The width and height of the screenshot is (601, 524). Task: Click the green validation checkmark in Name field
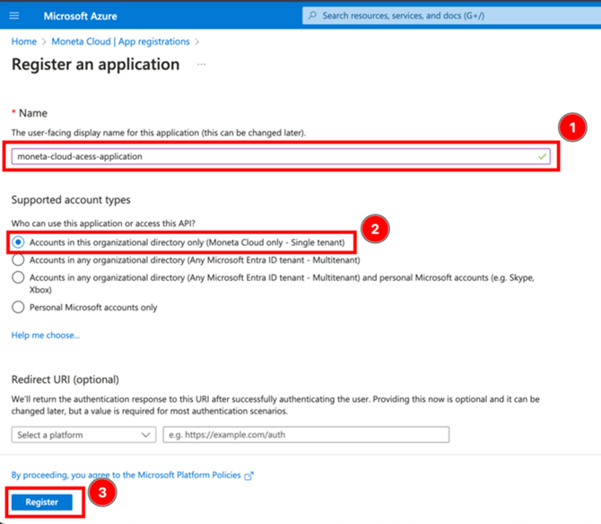click(x=539, y=156)
